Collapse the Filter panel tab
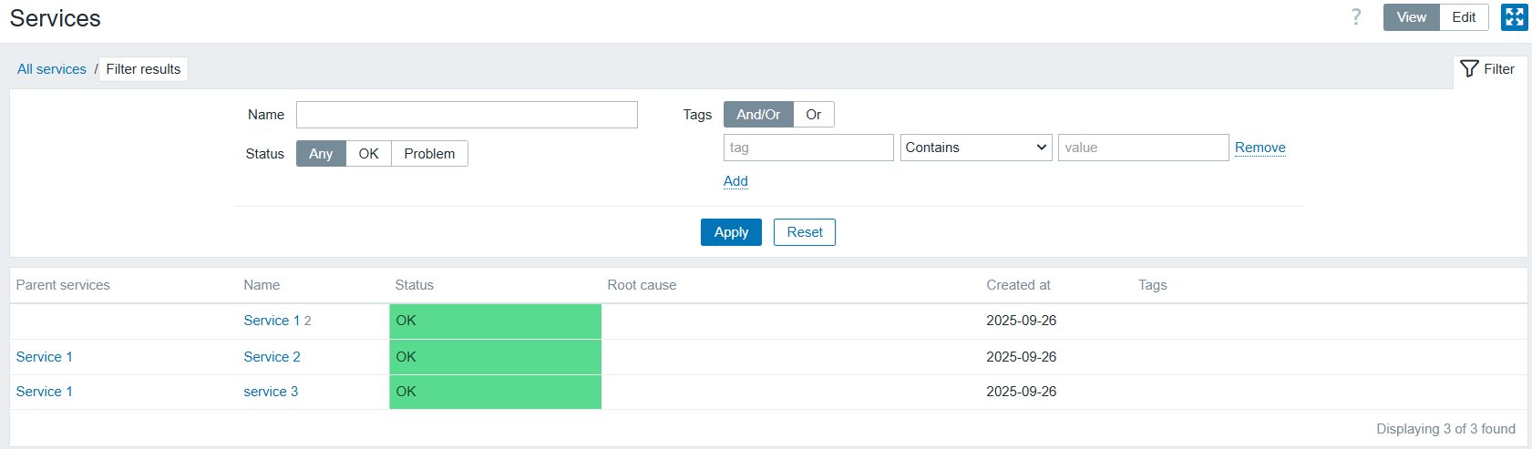 pos(1487,69)
